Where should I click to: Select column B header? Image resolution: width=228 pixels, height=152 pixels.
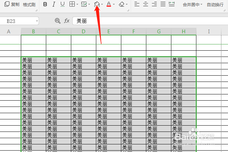[33, 32]
